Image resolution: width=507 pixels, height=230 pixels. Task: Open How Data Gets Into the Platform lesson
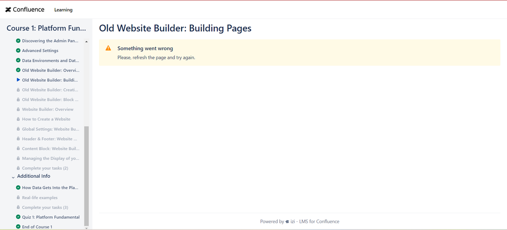tap(50, 188)
